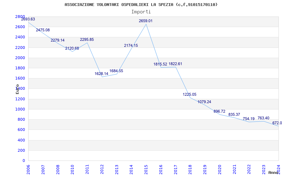The width and height of the screenshot is (282, 176).
Task: Click the 2279.14 value label
Action: click(57, 40)
